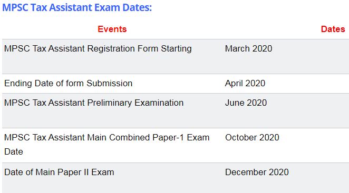Click the MPSC Tax Assistant Exam Dates heading
The image size is (349, 193).
[77, 7]
